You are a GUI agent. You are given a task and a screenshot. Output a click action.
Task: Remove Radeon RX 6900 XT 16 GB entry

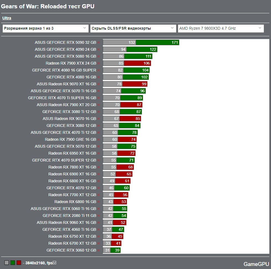pos(98,174)
